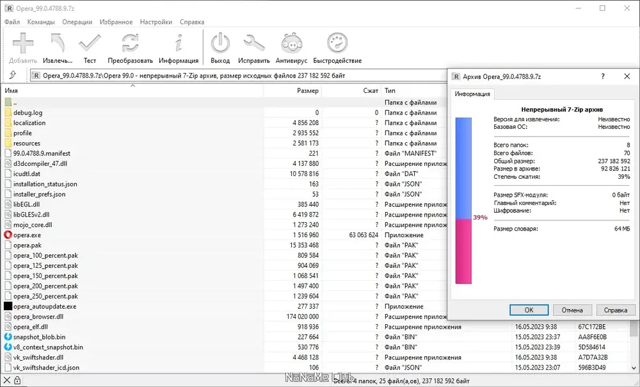Run the Тест (Test) archive tool
This screenshot has height=387, width=640.
[90, 43]
